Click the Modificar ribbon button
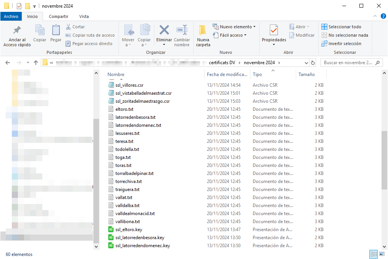The height and width of the screenshot is (259, 388). pyautogui.click(x=302, y=35)
